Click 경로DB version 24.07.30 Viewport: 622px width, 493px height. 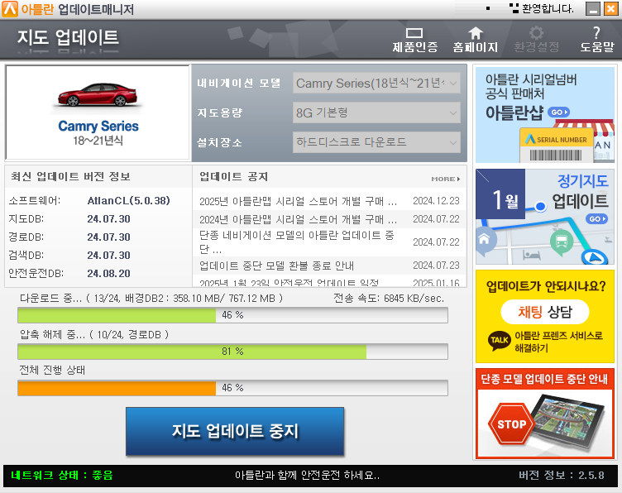point(108,237)
